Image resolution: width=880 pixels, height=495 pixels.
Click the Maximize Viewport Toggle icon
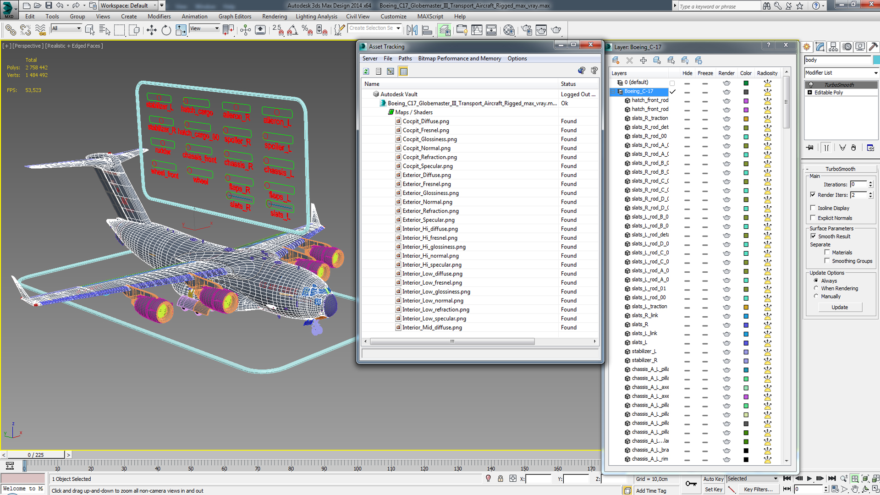tap(876, 489)
